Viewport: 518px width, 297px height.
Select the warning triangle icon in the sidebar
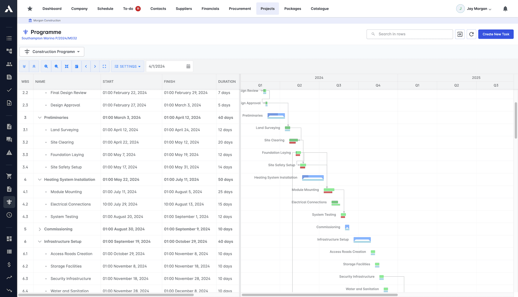(9, 152)
